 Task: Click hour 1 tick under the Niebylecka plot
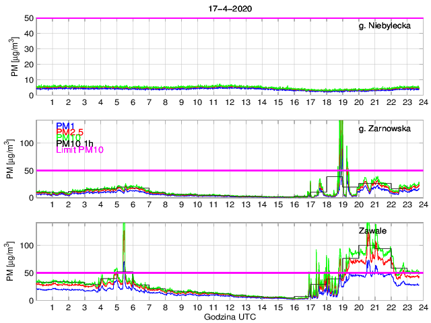pos(53,102)
